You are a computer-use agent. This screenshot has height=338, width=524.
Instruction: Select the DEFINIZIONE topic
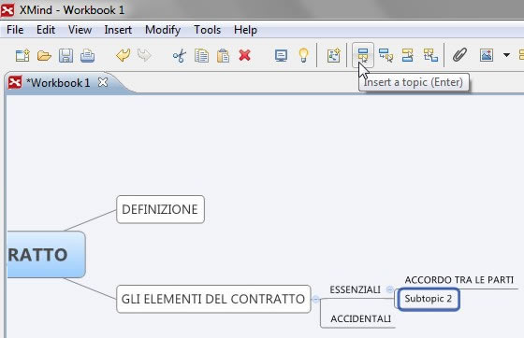[160, 209]
